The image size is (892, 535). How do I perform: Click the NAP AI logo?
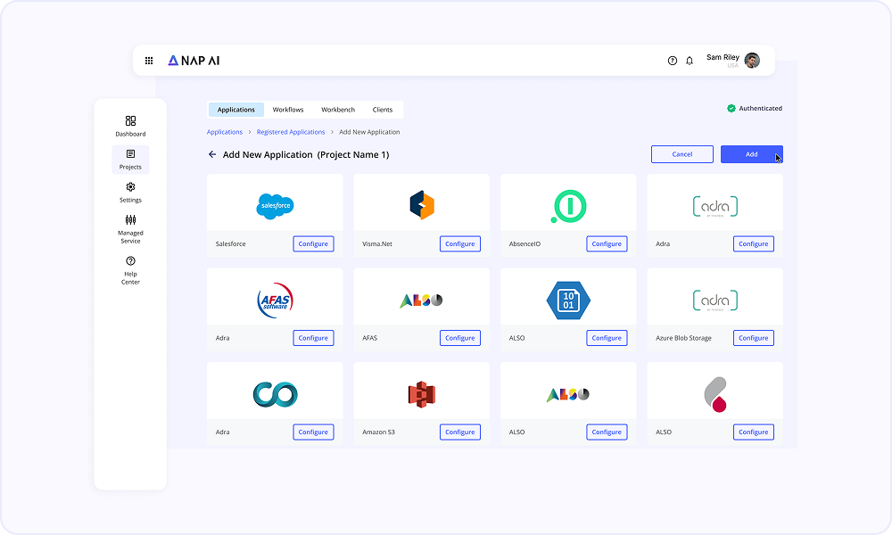(194, 61)
